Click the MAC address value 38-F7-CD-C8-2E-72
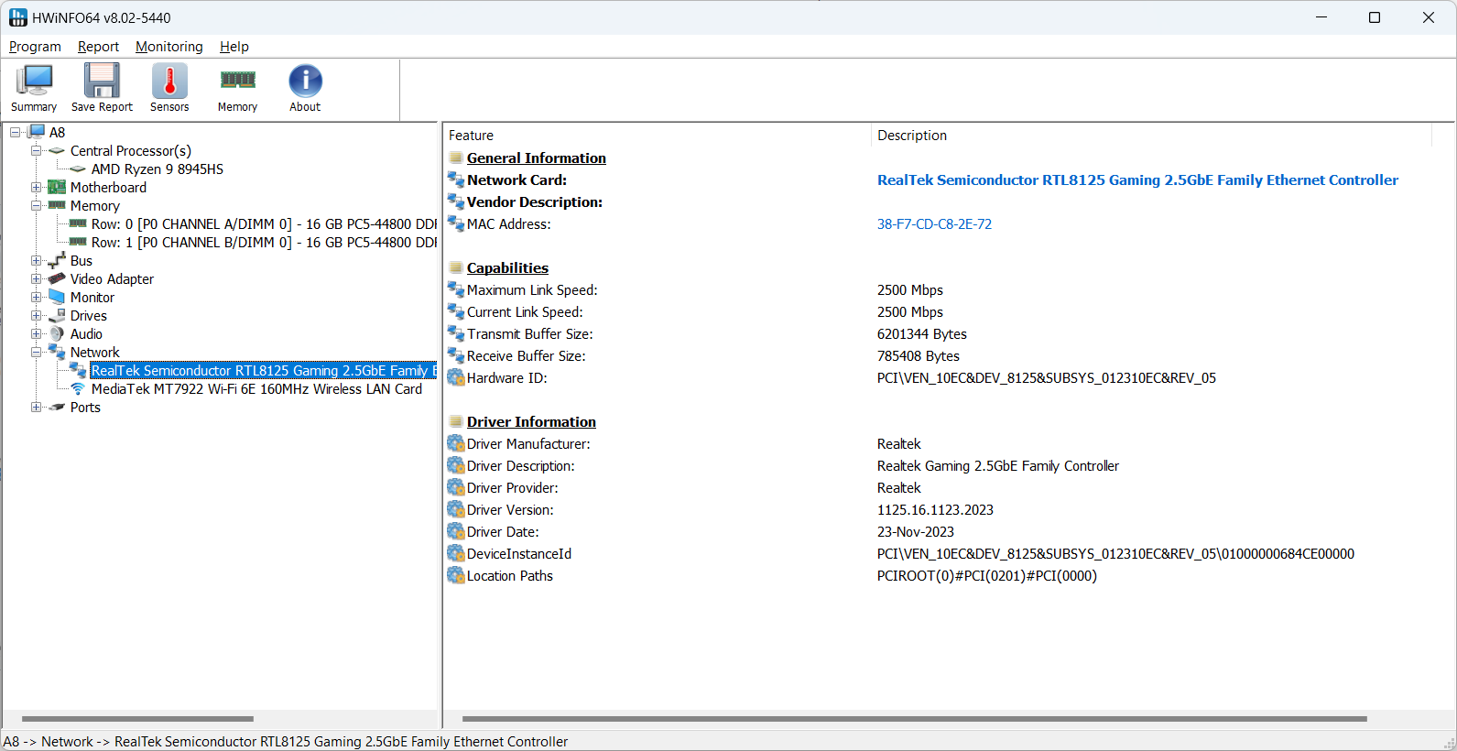 coord(934,224)
